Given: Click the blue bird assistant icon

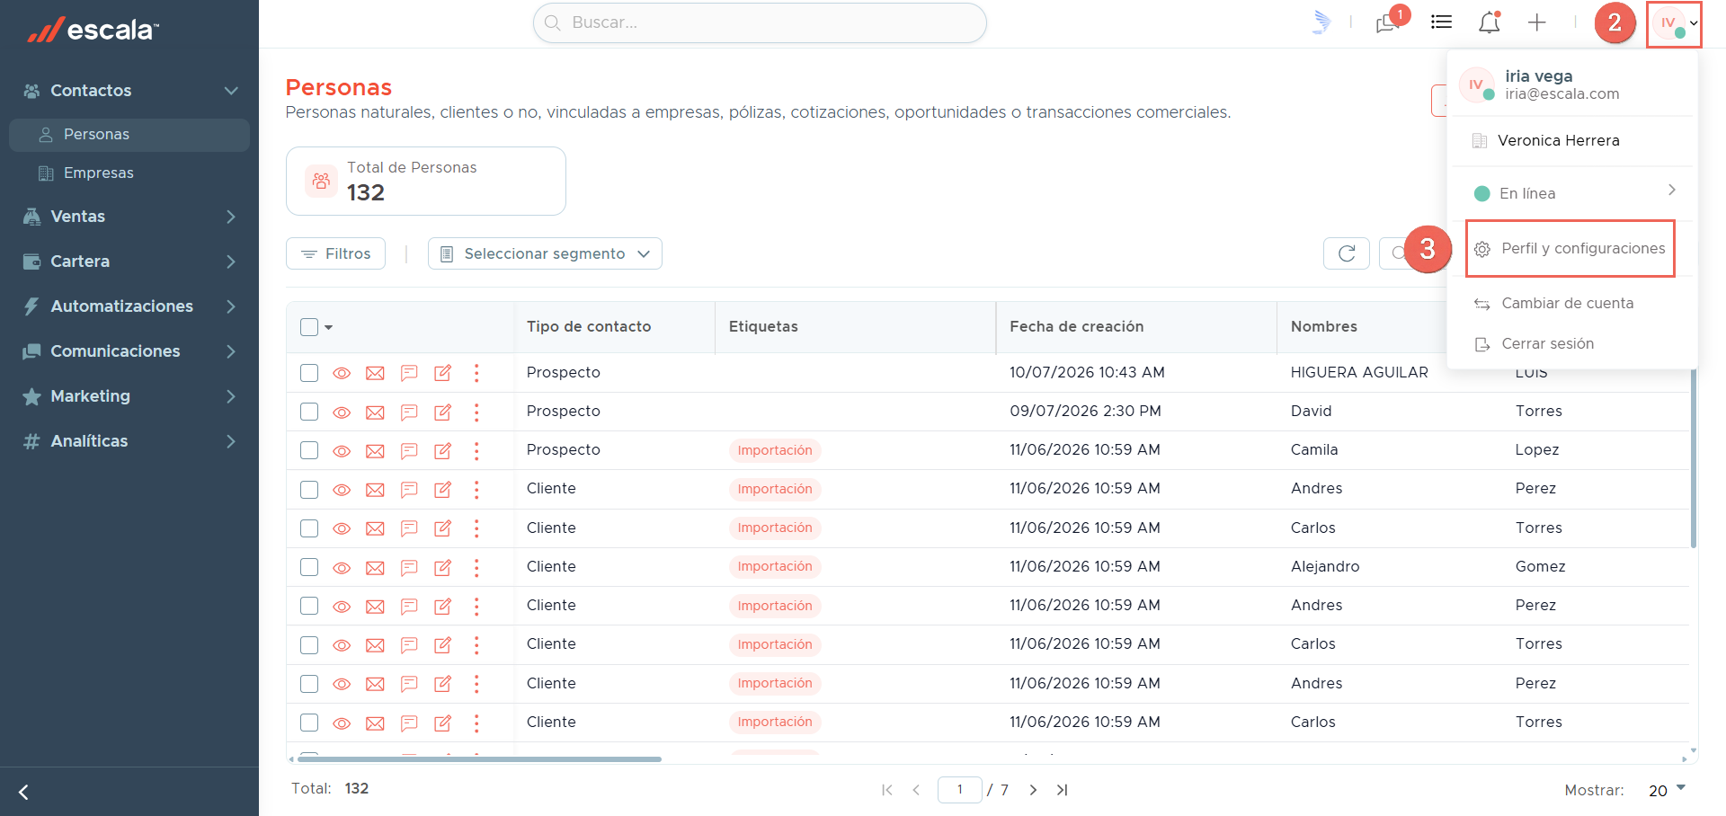Looking at the screenshot, I should (1321, 22).
